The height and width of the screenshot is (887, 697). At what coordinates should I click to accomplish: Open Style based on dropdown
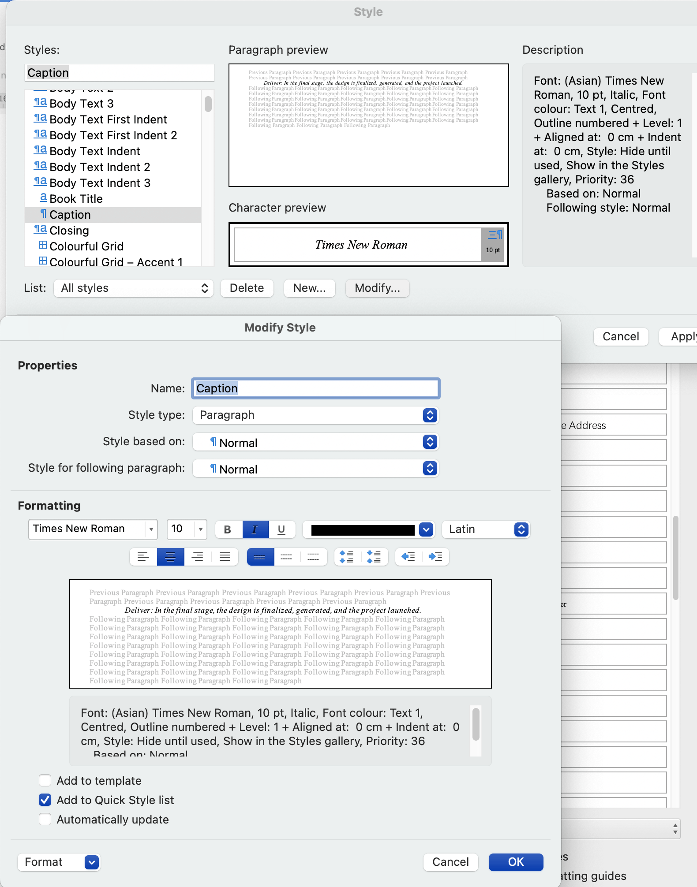(x=316, y=442)
